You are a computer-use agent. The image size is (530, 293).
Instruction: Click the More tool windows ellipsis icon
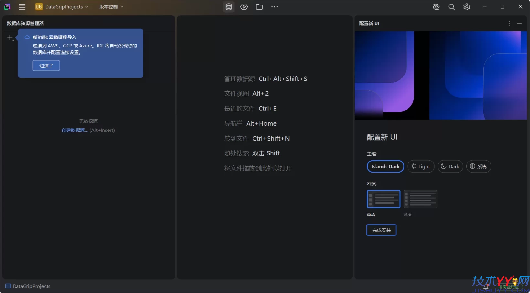point(274,7)
